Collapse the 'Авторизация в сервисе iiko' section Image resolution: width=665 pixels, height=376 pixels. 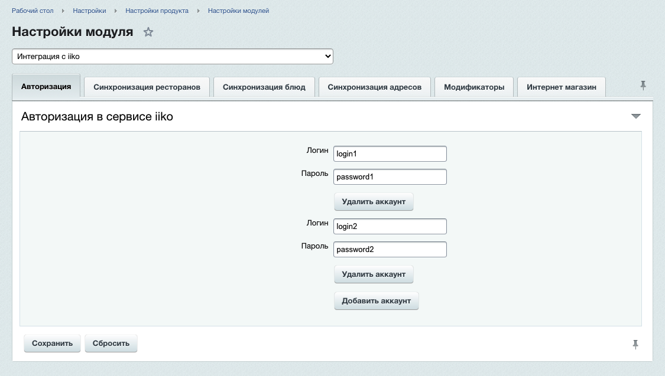[636, 116]
